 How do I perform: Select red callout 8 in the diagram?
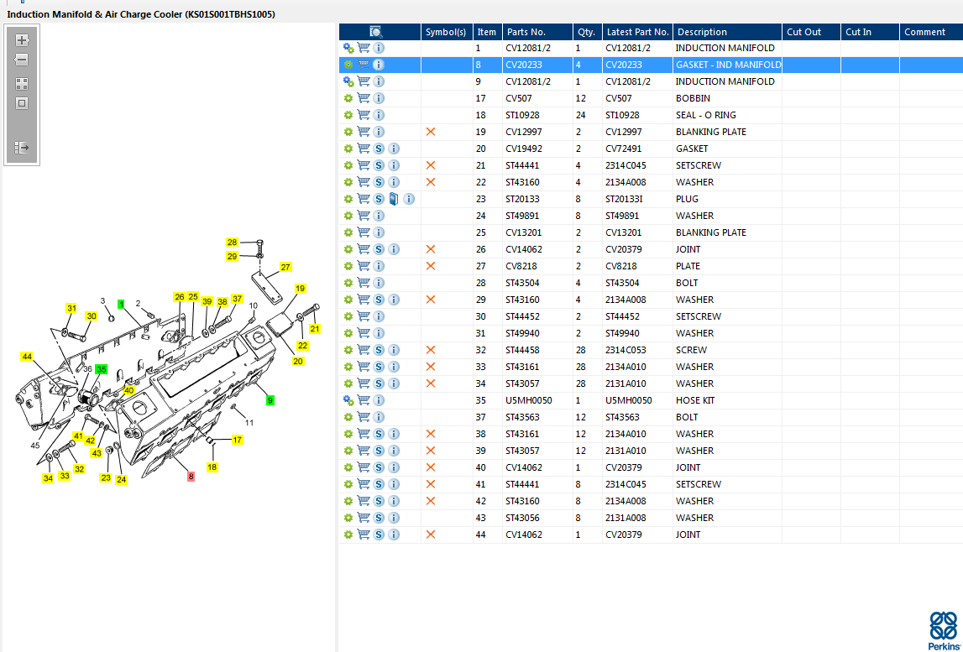[x=191, y=476]
